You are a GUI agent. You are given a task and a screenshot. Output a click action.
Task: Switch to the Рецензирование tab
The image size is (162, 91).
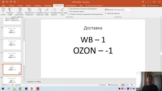tap(71, 6)
